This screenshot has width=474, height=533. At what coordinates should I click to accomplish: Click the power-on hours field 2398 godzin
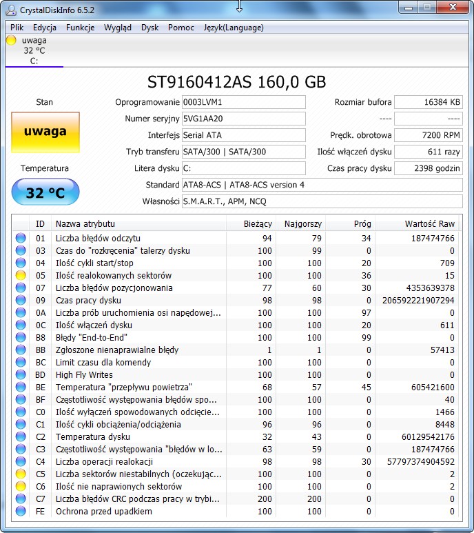point(429,168)
